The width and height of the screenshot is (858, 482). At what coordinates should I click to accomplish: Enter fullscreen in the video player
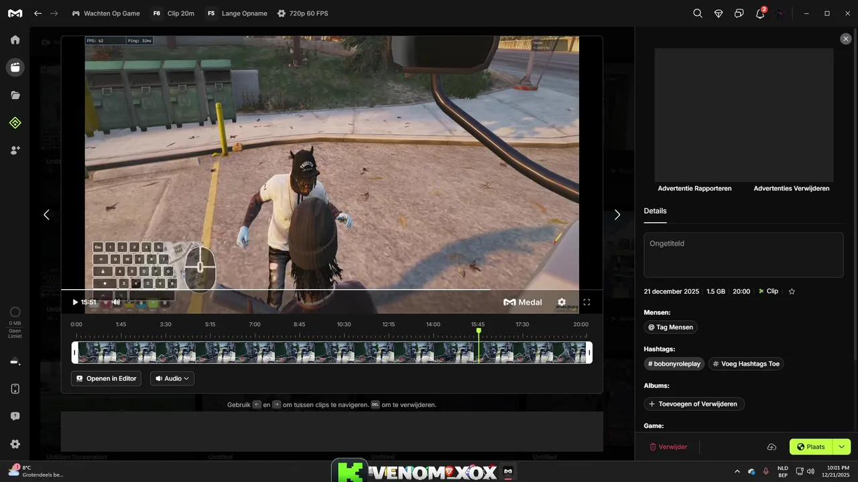[x=587, y=303]
